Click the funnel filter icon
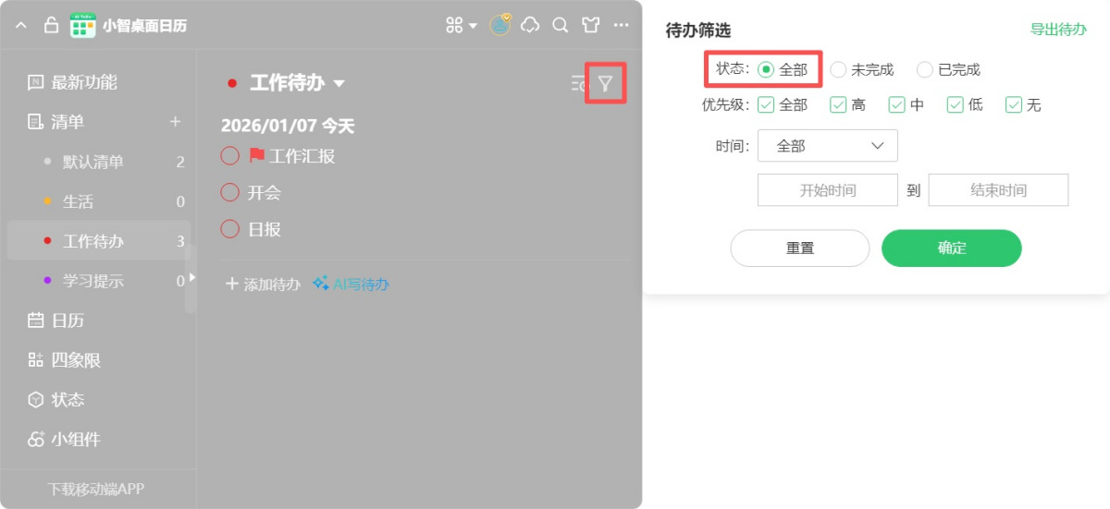Screen dimensions: 1110x509 tap(605, 84)
